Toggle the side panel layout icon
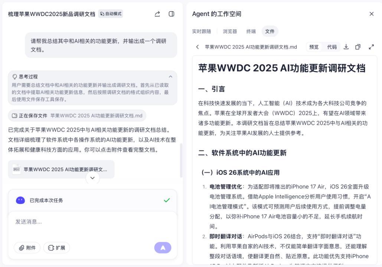 tap(172, 14)
